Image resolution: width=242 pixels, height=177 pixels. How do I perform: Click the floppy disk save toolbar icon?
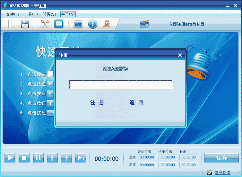(25, 24)
